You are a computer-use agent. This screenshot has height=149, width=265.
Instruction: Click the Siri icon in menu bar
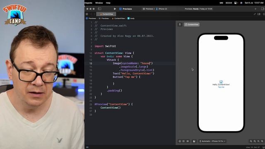pos(241,3)
